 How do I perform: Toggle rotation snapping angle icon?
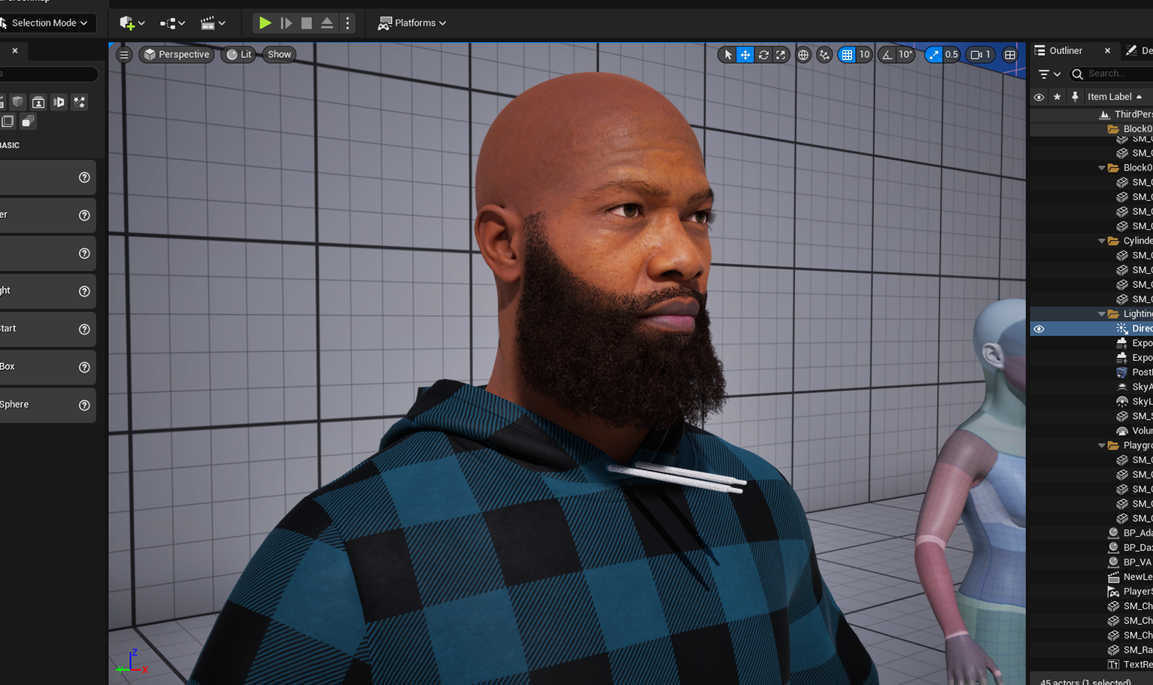coord(887,55)
